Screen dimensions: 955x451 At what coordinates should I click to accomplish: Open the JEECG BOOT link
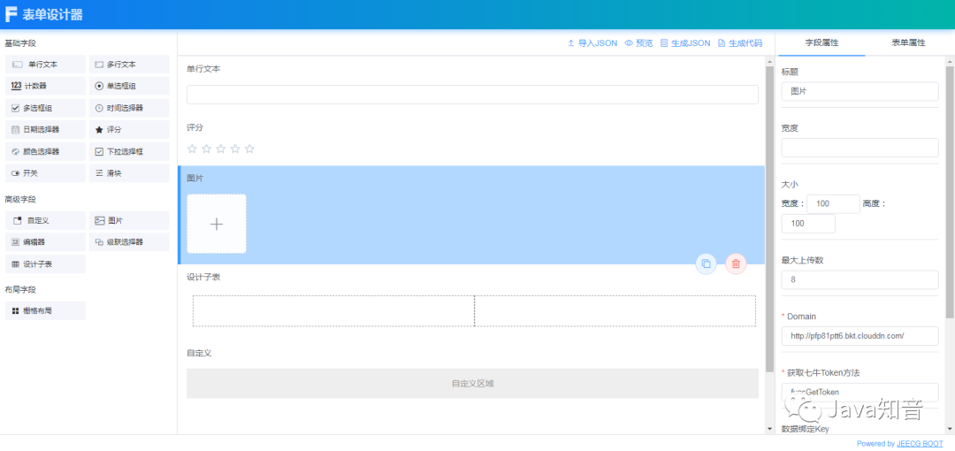pos(920,444)
